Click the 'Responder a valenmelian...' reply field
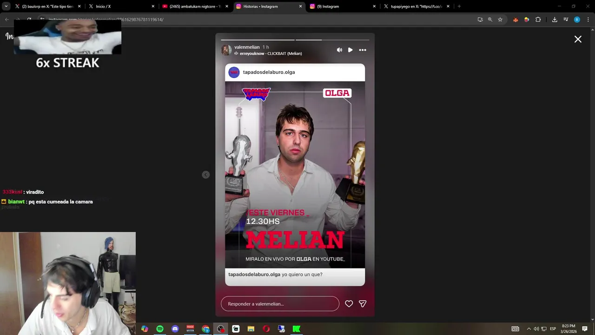Viewport: 595px width, 335px height. tap(280, 304)
